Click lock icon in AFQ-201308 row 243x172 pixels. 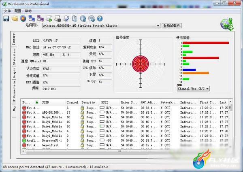(82, 113)
